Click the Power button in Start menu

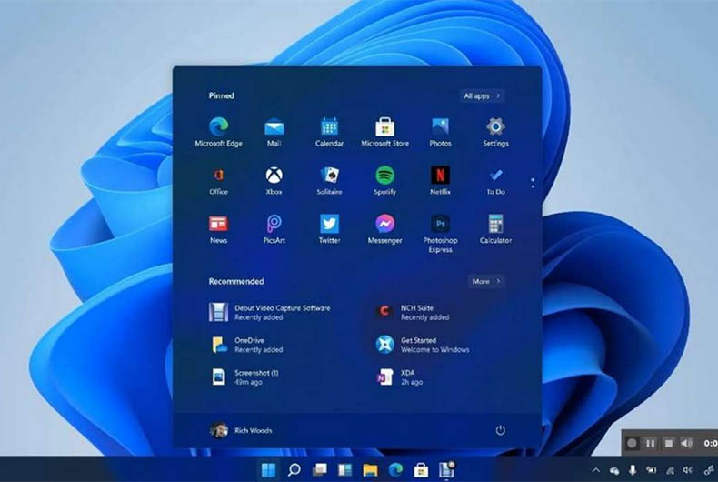pyautogui.click(x=500, y=430)
